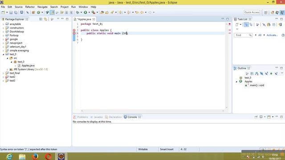Expand the constructors project

[3, 28]
